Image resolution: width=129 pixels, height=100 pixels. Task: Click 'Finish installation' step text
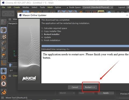52,40
